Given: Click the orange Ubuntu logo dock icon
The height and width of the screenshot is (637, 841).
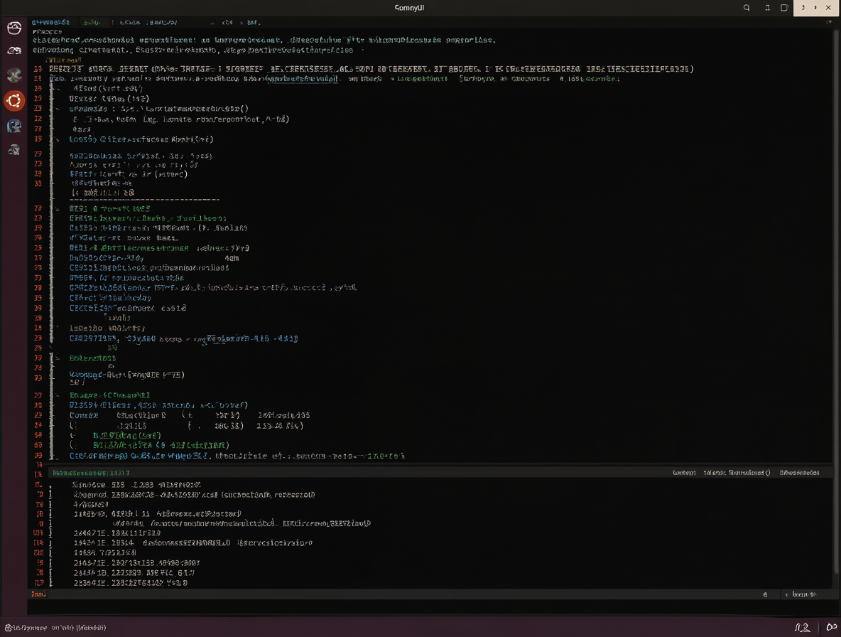Looking at the screenshot, I should (x=14, y=100).
